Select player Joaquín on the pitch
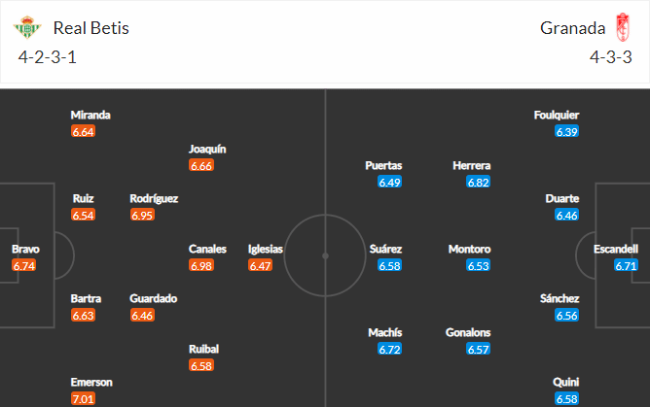This screenshot has width=650, height=407. click(207, 149)
